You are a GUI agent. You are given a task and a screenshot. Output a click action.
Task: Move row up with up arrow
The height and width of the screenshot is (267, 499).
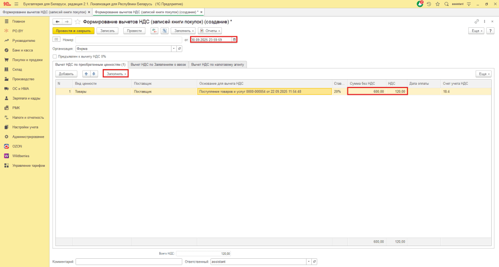[87, 74]
